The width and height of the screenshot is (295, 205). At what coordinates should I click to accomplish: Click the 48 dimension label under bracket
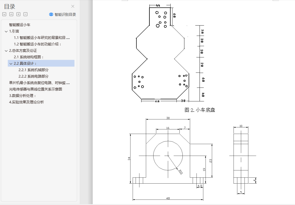tap(168, 198)
